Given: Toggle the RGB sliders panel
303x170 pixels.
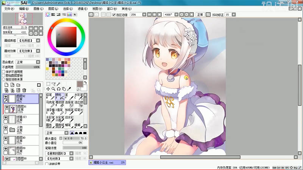Looking at the screenshot, I should tap(53, 15).
